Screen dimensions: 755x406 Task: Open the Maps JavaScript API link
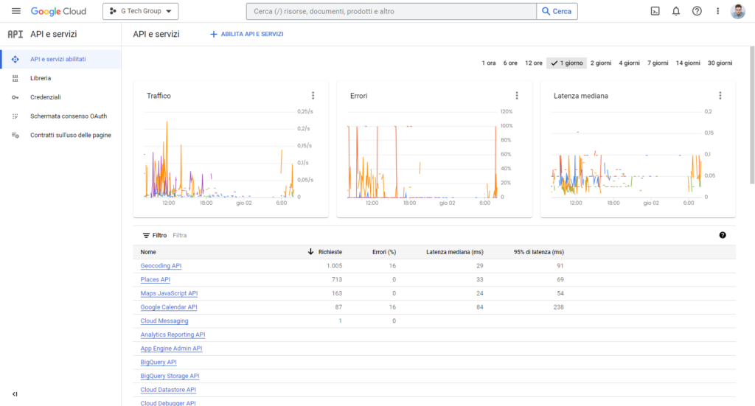169,293
